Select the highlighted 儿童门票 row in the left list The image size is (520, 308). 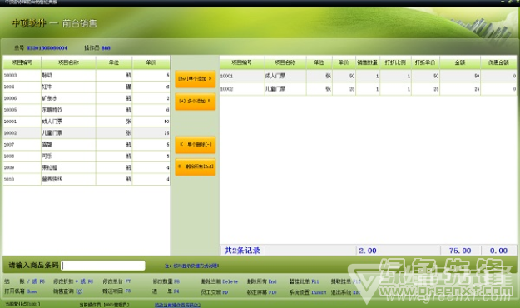87,133
